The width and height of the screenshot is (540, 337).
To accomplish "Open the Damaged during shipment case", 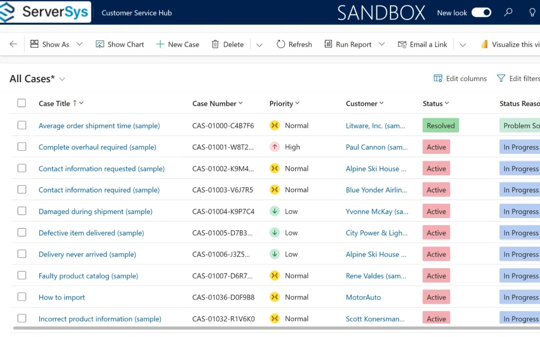I will 95,212.
